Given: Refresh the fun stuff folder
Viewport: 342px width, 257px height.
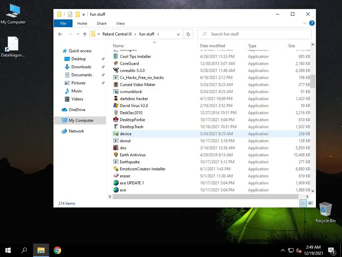Looking at the screenshot, I should point(188,34).
